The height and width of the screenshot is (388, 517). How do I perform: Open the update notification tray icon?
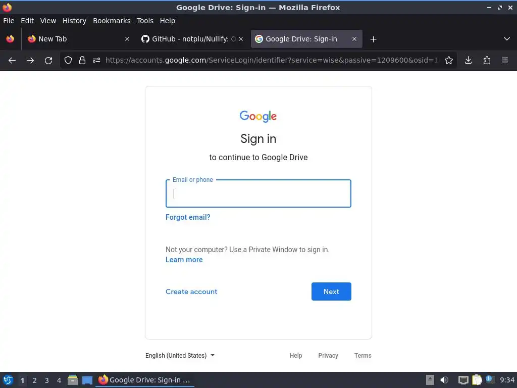tap(490, 379)
